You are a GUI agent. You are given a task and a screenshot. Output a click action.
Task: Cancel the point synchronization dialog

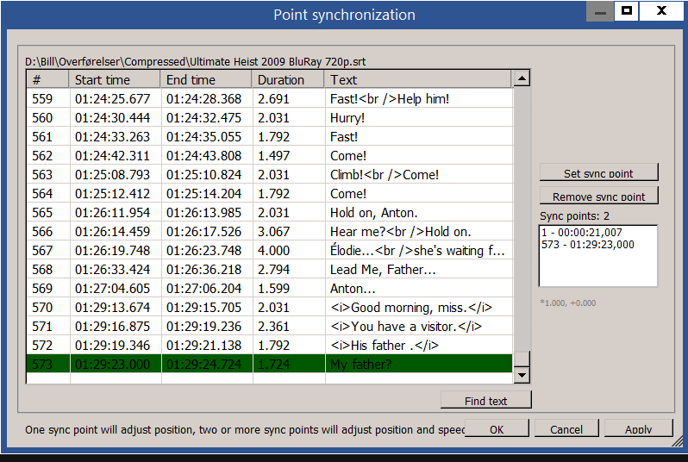566,428
